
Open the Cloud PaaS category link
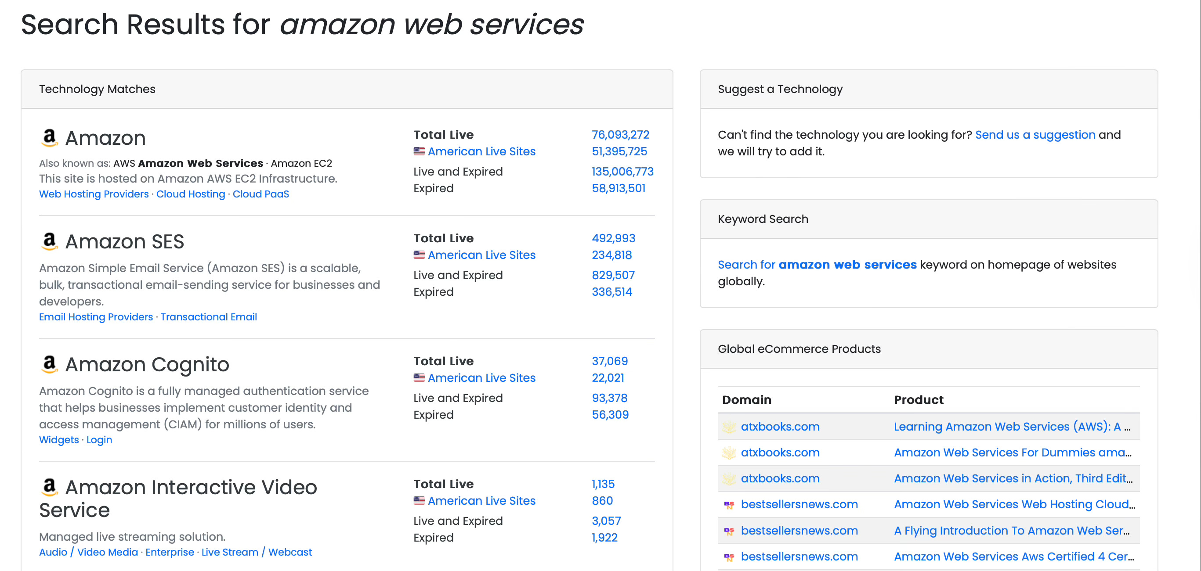[260, 194]
